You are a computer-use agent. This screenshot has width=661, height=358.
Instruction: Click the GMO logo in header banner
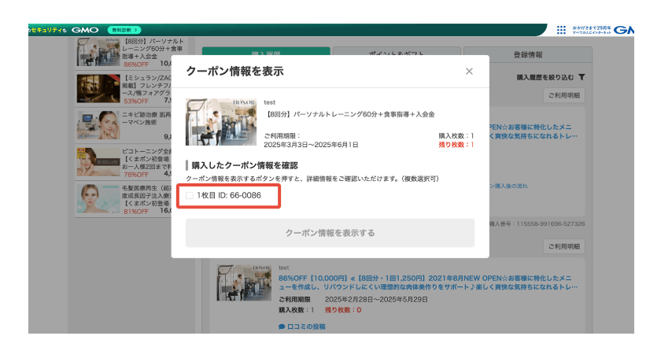pyautogui.click(x=85, y=30)
